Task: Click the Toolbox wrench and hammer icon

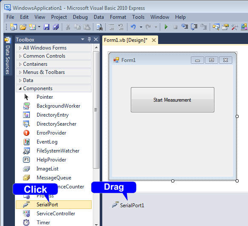Action: pyautogui.click(x=235, y=27)
